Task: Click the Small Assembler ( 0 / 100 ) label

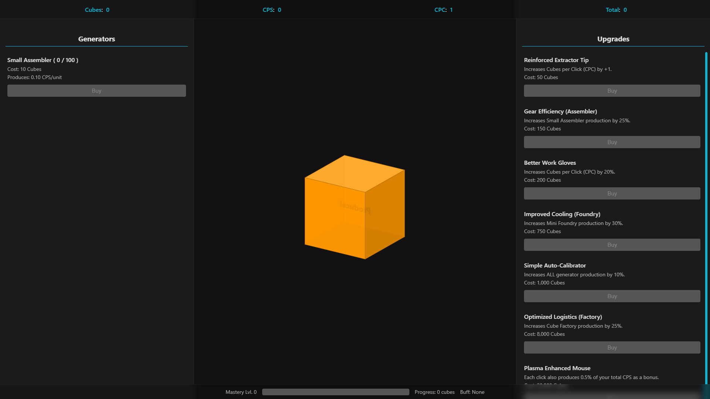Action: point(43,60)
